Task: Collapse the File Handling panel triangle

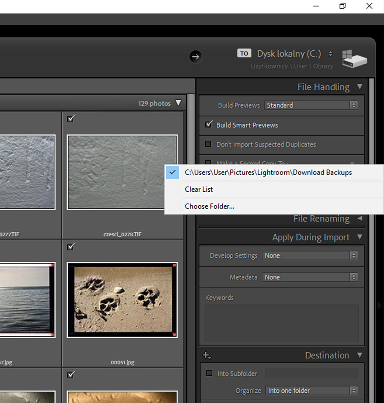Action: pos(360,87)
